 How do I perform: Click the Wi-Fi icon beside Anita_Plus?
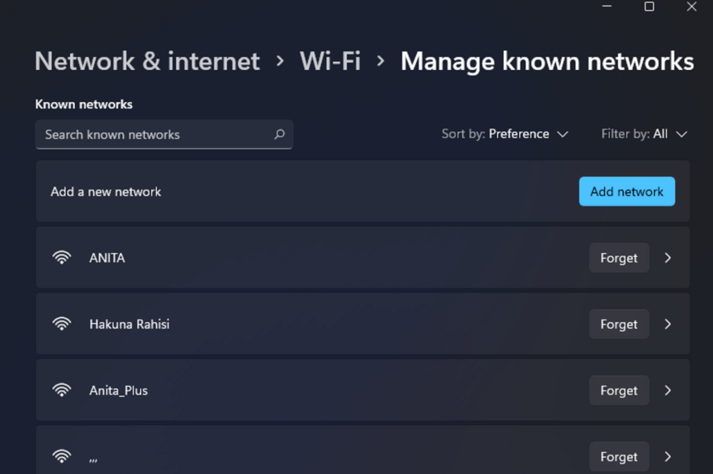coord(62,390)
